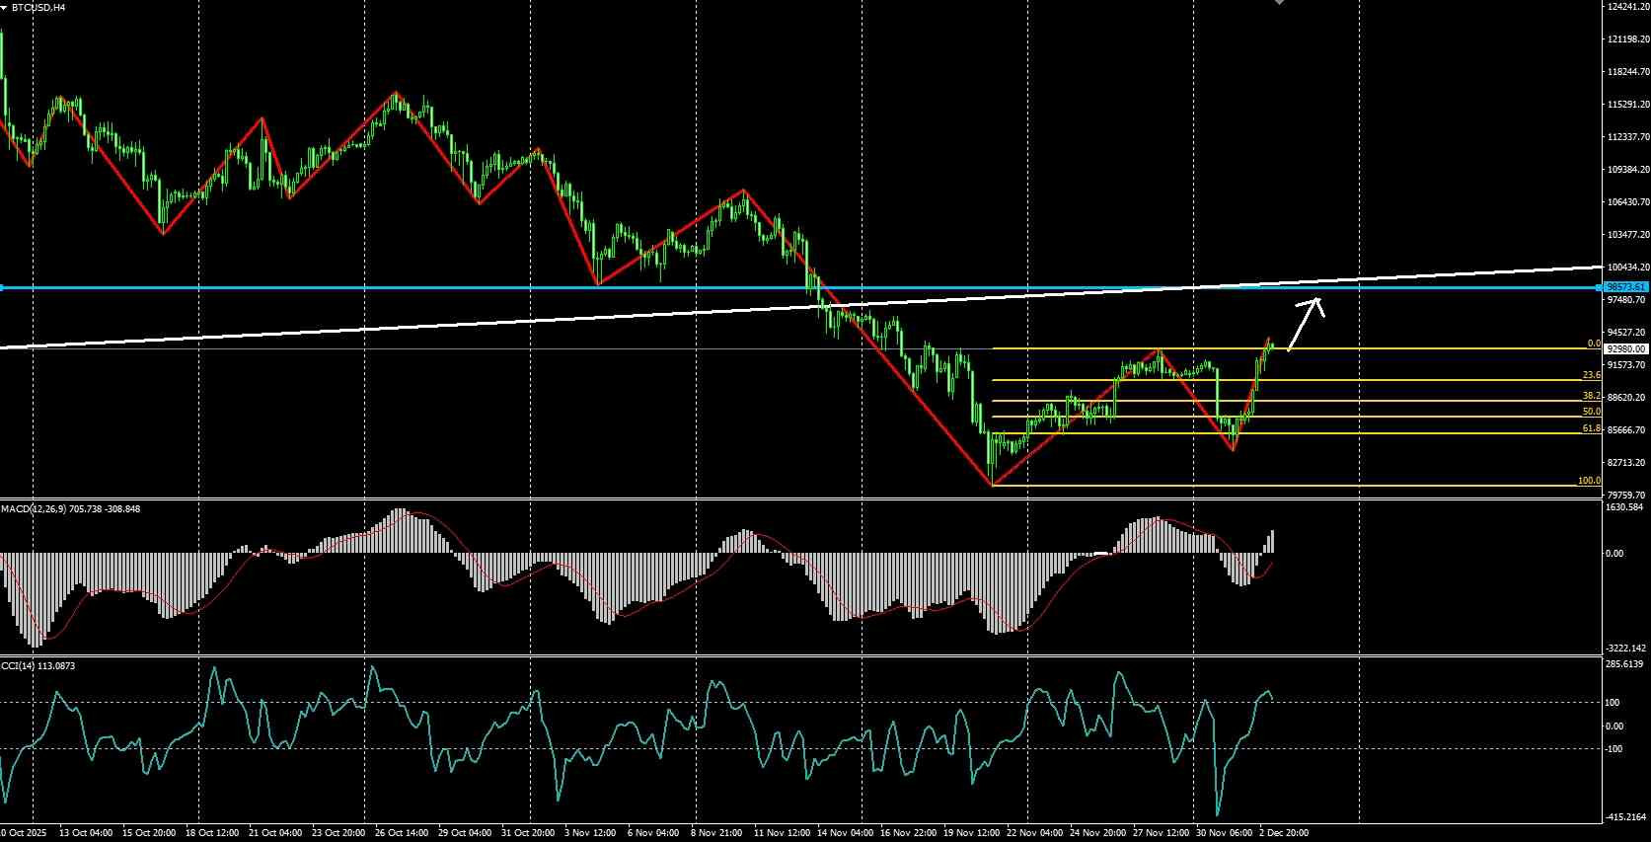Click the 88620.20 price scale value
The width and height of the screenshot is (1651, 842).
coord(1625,398)
